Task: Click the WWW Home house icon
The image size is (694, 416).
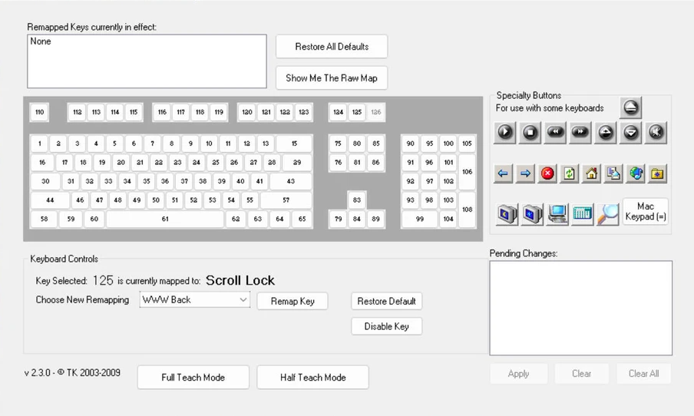Action: [x=591, y=173]
